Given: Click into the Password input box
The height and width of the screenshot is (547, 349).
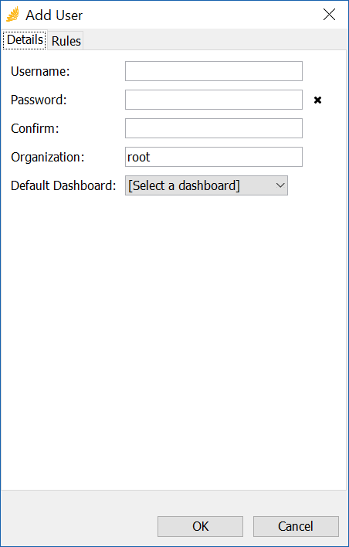Looking at the screenshot, I should [214, 100].
